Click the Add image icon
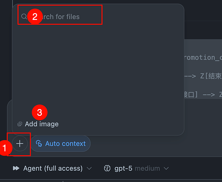The image size is (222, 182). pos(20,124)
